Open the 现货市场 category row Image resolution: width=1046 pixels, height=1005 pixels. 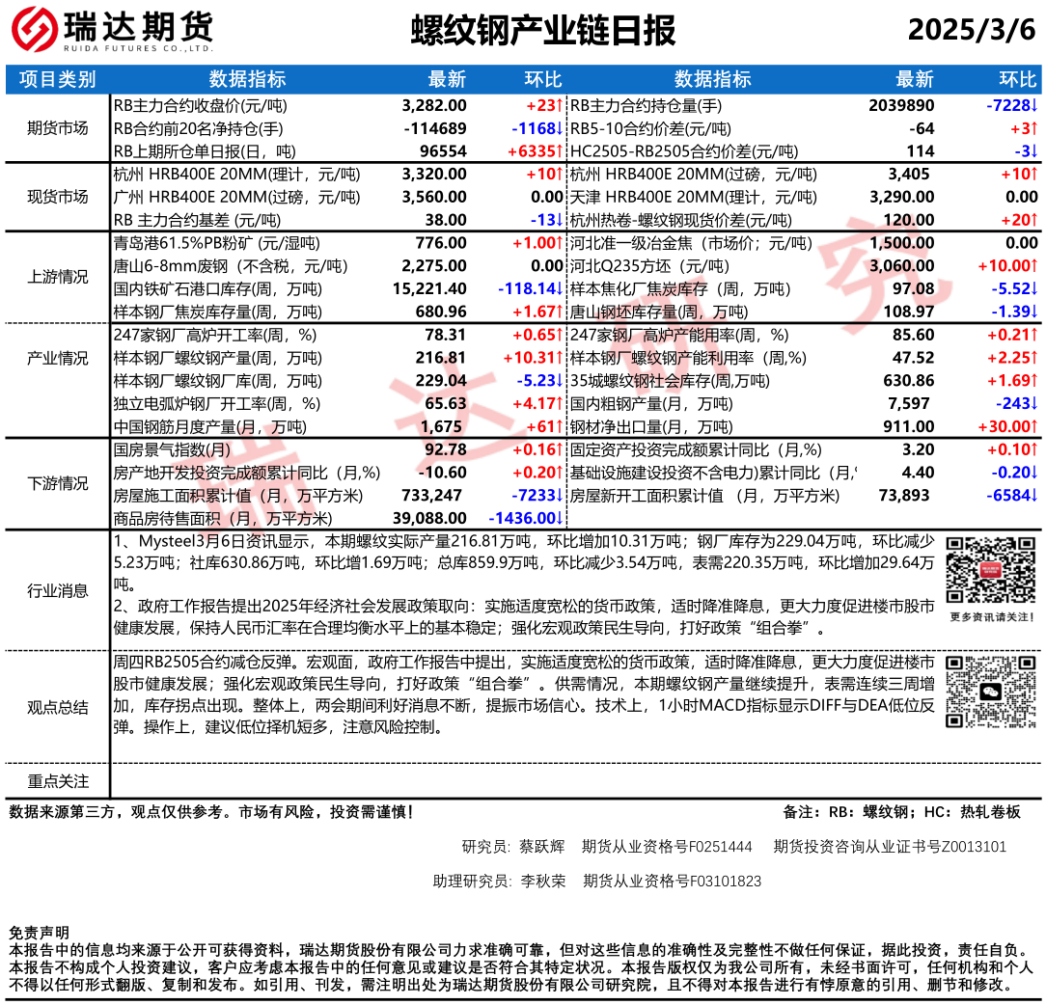(57, 197)
